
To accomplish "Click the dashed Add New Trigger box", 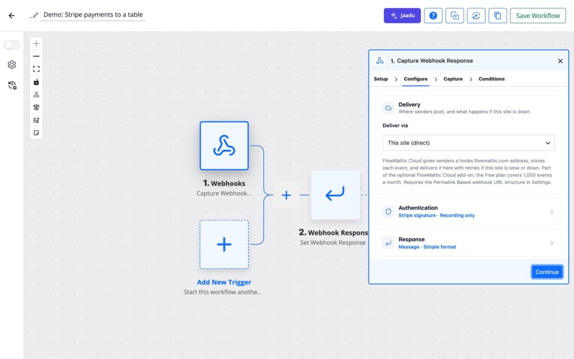I will tap(224, 244).
